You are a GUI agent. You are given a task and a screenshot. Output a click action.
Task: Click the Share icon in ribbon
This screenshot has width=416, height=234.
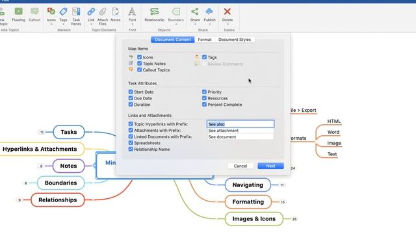pyautogui.click(x=195, y=12)
